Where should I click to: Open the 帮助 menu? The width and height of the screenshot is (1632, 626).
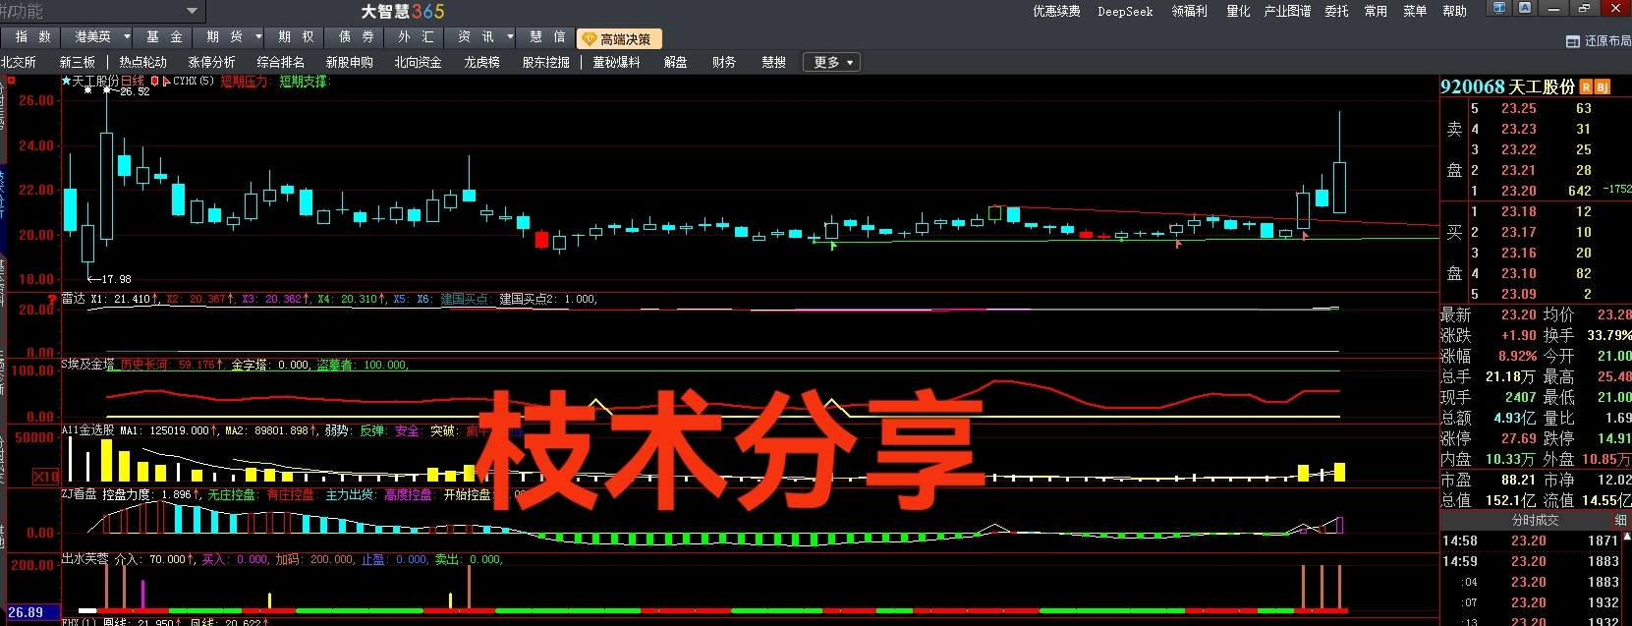coord(1454,11)
